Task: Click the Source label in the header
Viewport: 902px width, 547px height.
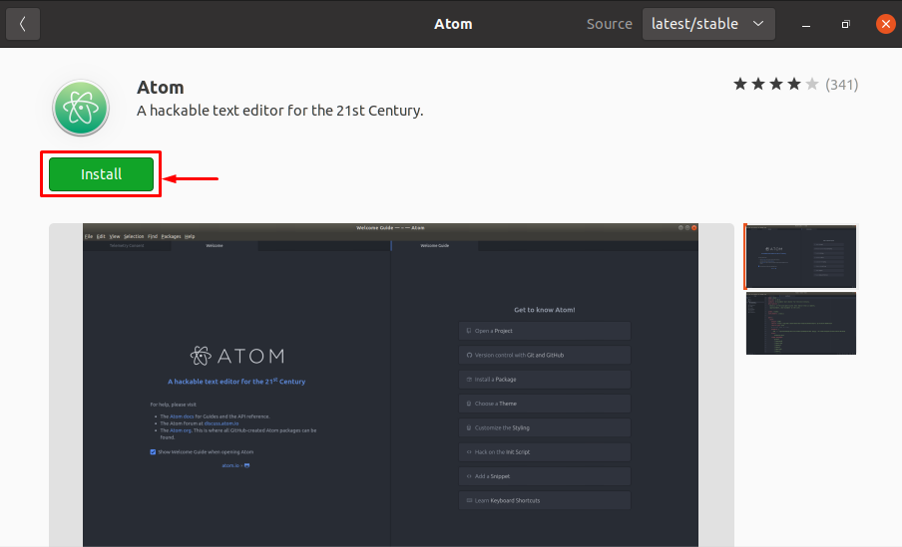Action: 610,24
